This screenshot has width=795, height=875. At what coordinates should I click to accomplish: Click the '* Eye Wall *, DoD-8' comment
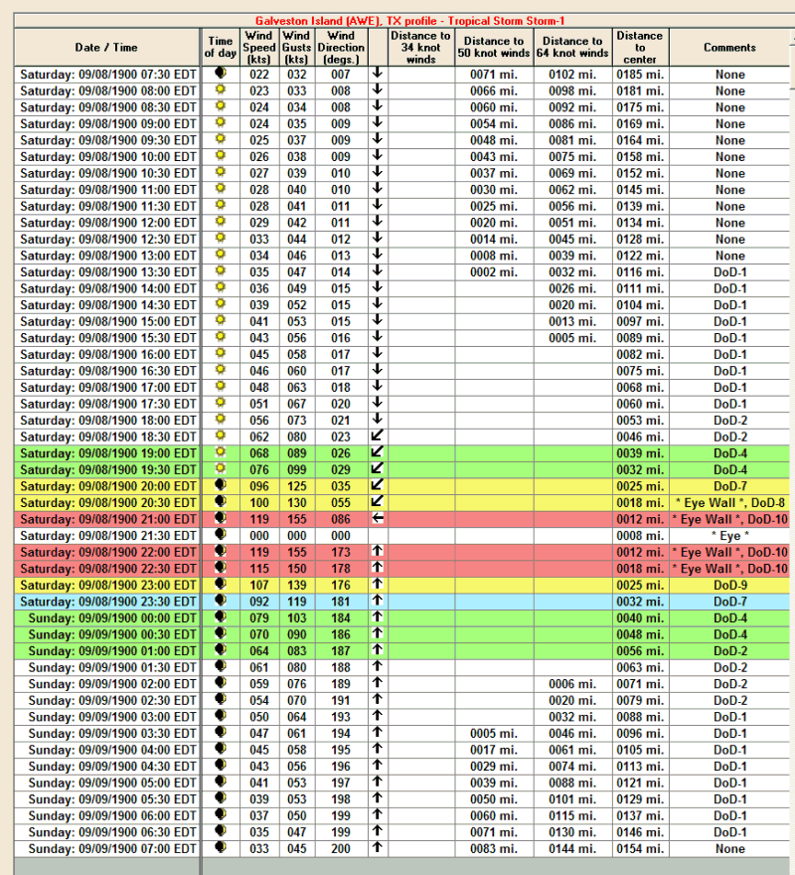[x=729, y=503]
